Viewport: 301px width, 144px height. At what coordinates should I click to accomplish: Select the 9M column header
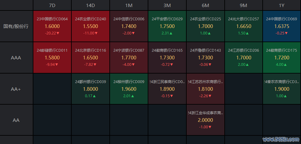[244, 5]
